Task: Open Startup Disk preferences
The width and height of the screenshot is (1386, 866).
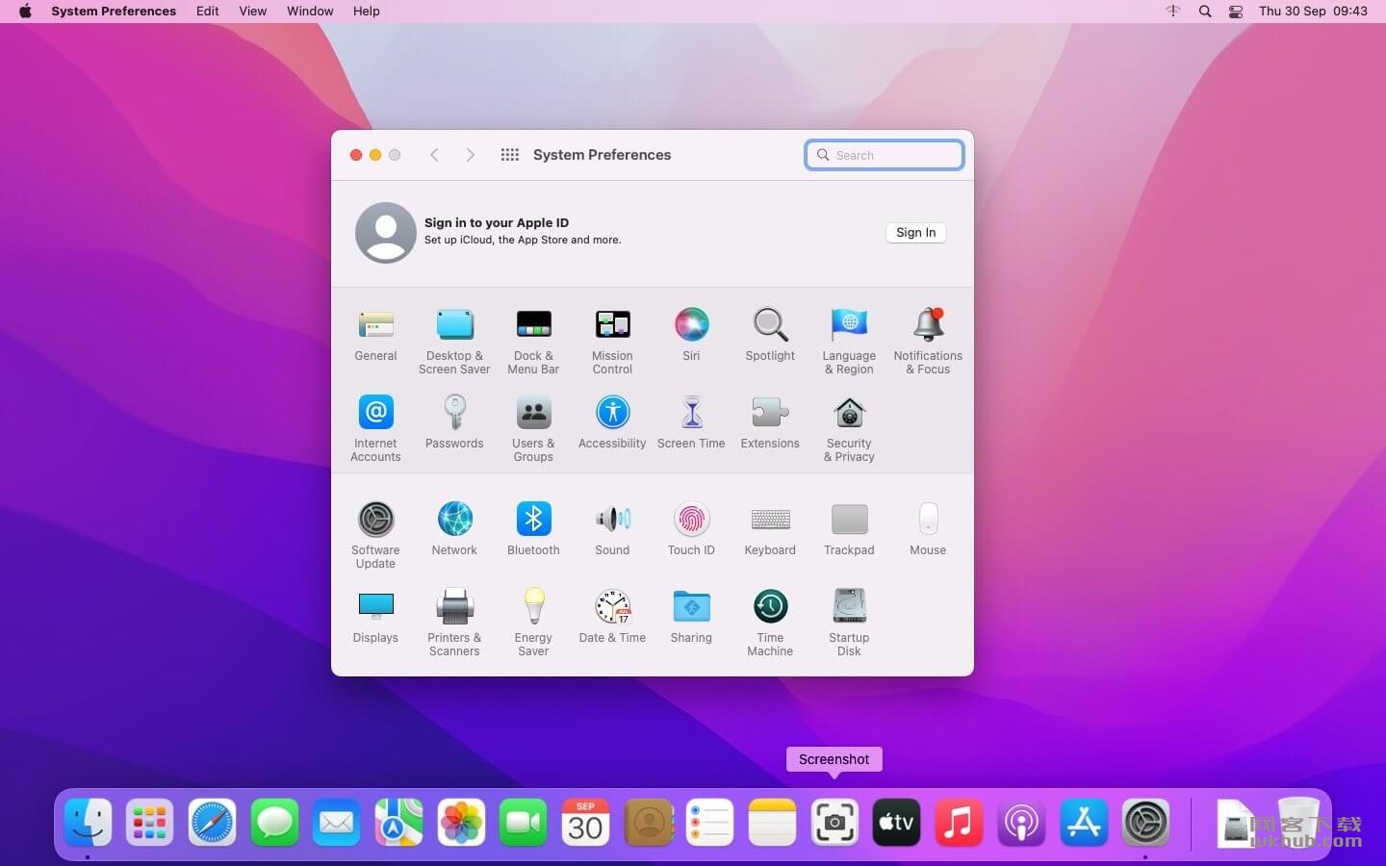Action: tap(849, 624)
